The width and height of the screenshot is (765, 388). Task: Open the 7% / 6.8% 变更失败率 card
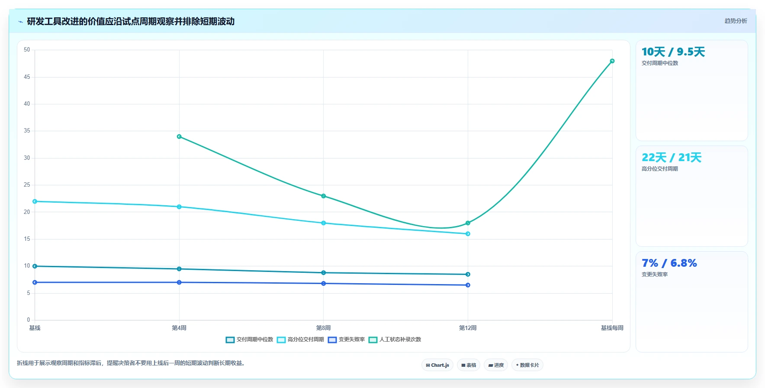691,302
